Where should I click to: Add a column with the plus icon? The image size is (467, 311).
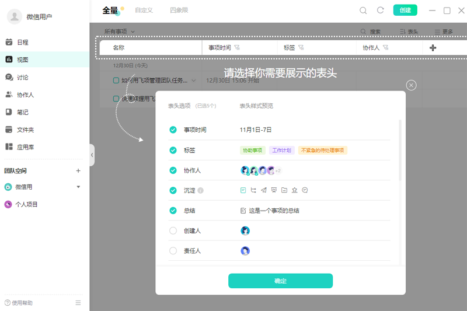coord(433,48)
